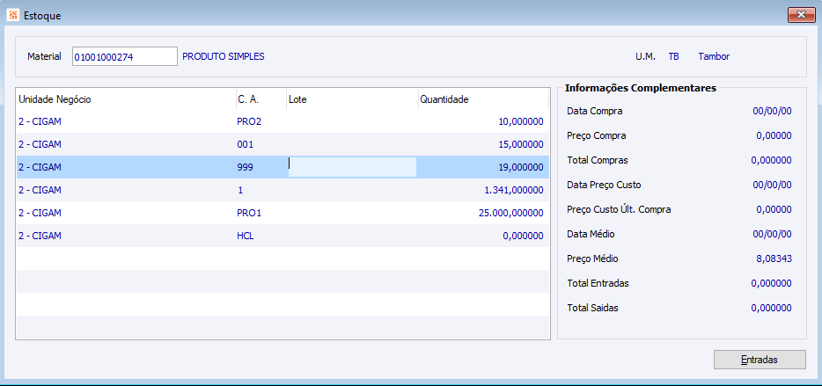The width and height of the screenshot is (822, 386).
Task: Click the unit code TB
Action: tap(673, 56)
